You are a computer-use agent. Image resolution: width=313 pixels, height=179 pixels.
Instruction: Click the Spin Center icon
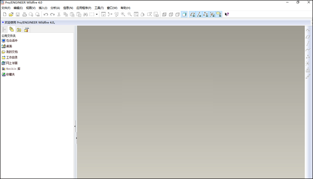point(110,14)
